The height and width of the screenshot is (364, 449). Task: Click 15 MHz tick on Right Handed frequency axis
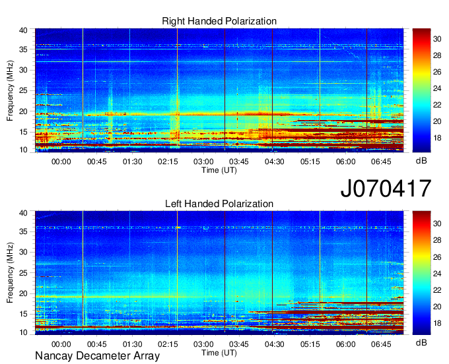coord(23,132)
